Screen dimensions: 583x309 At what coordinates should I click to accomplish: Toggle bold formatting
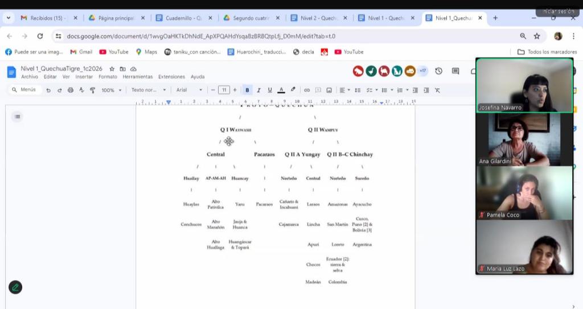[x=247, y=90]
